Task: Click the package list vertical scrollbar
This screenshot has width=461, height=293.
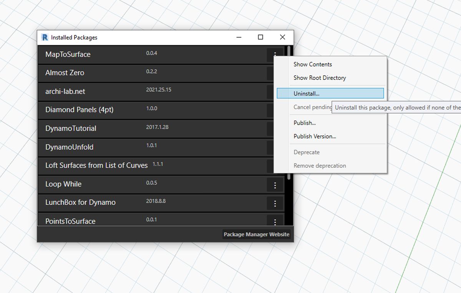Action: click(289, 115)
